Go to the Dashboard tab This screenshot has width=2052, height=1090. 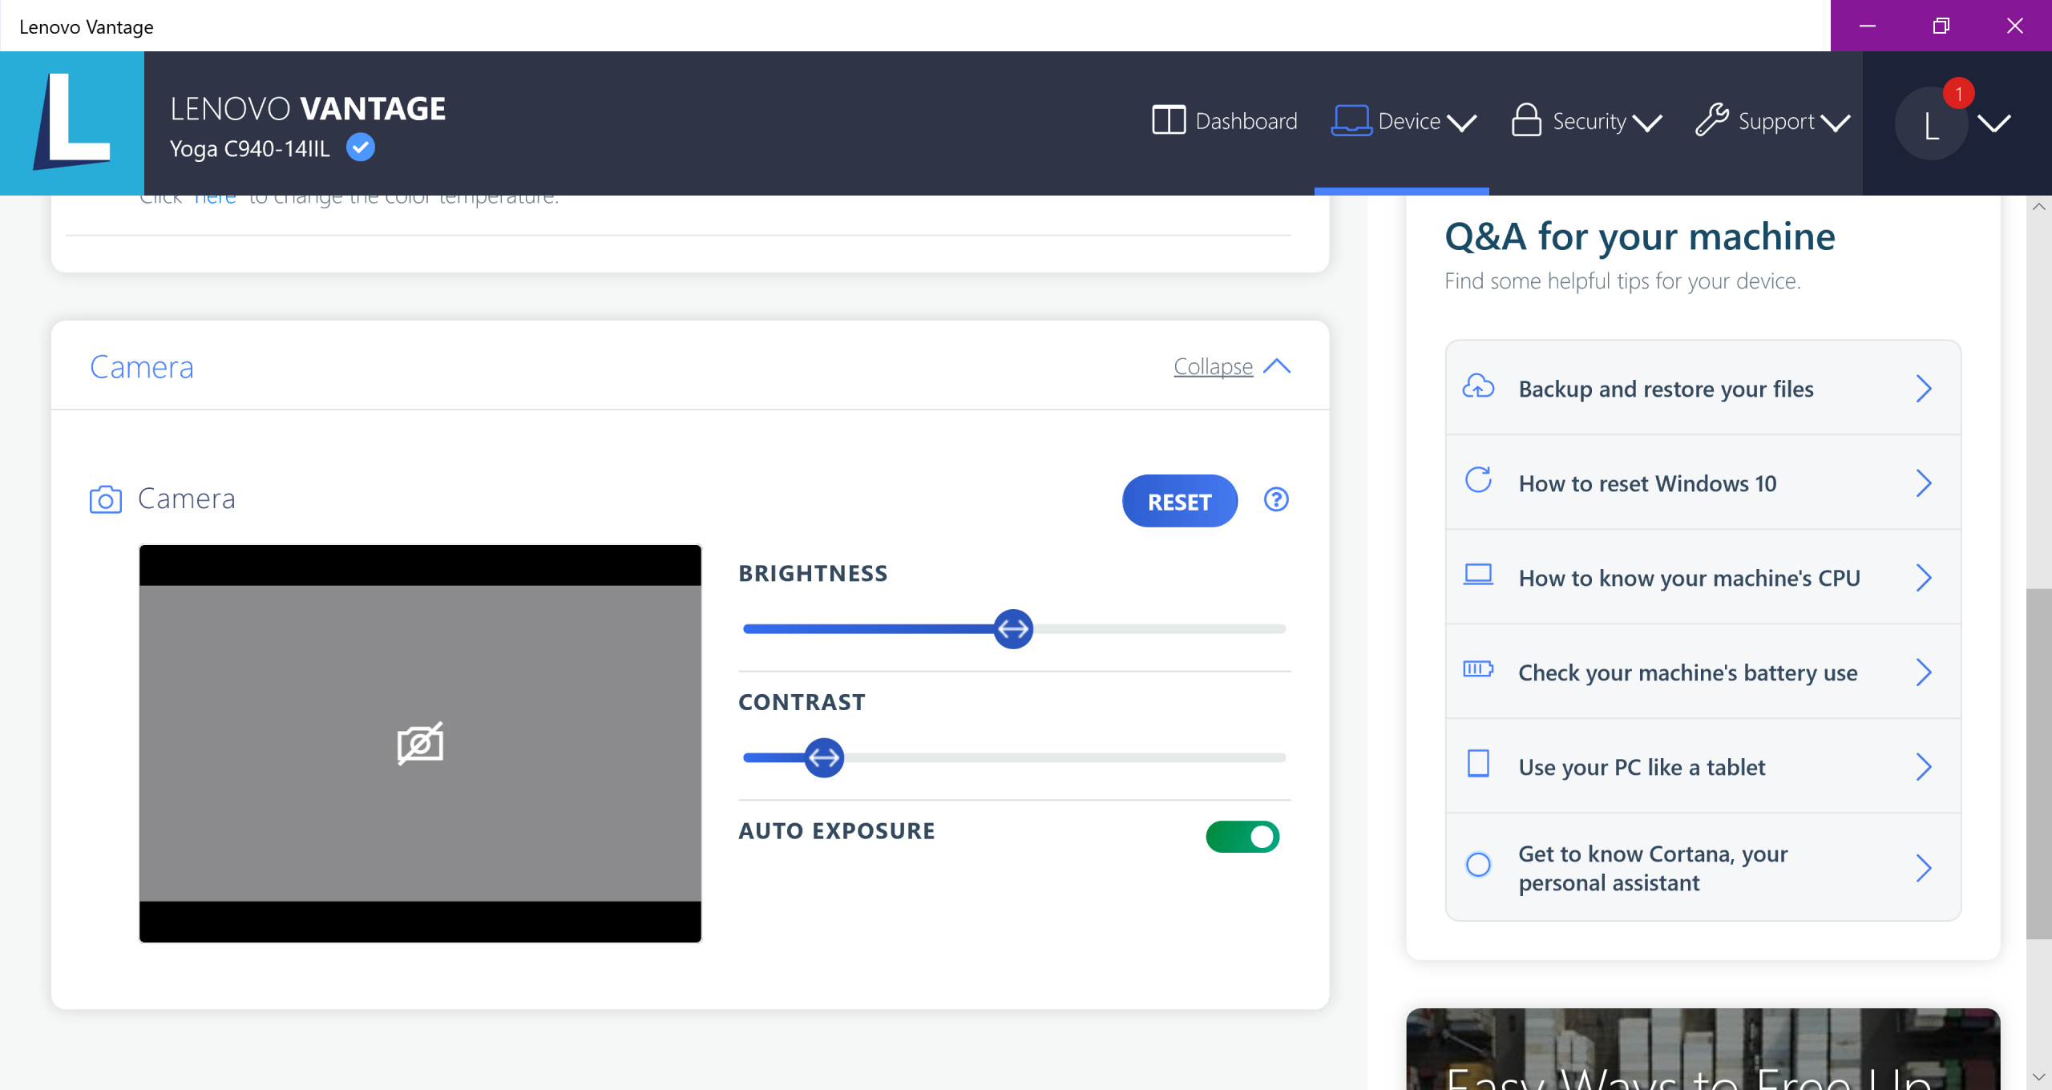coord(1225,121)
